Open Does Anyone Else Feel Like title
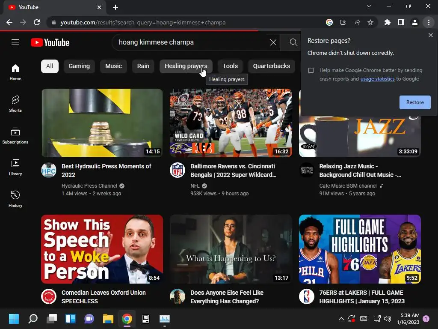 (227, 297)
